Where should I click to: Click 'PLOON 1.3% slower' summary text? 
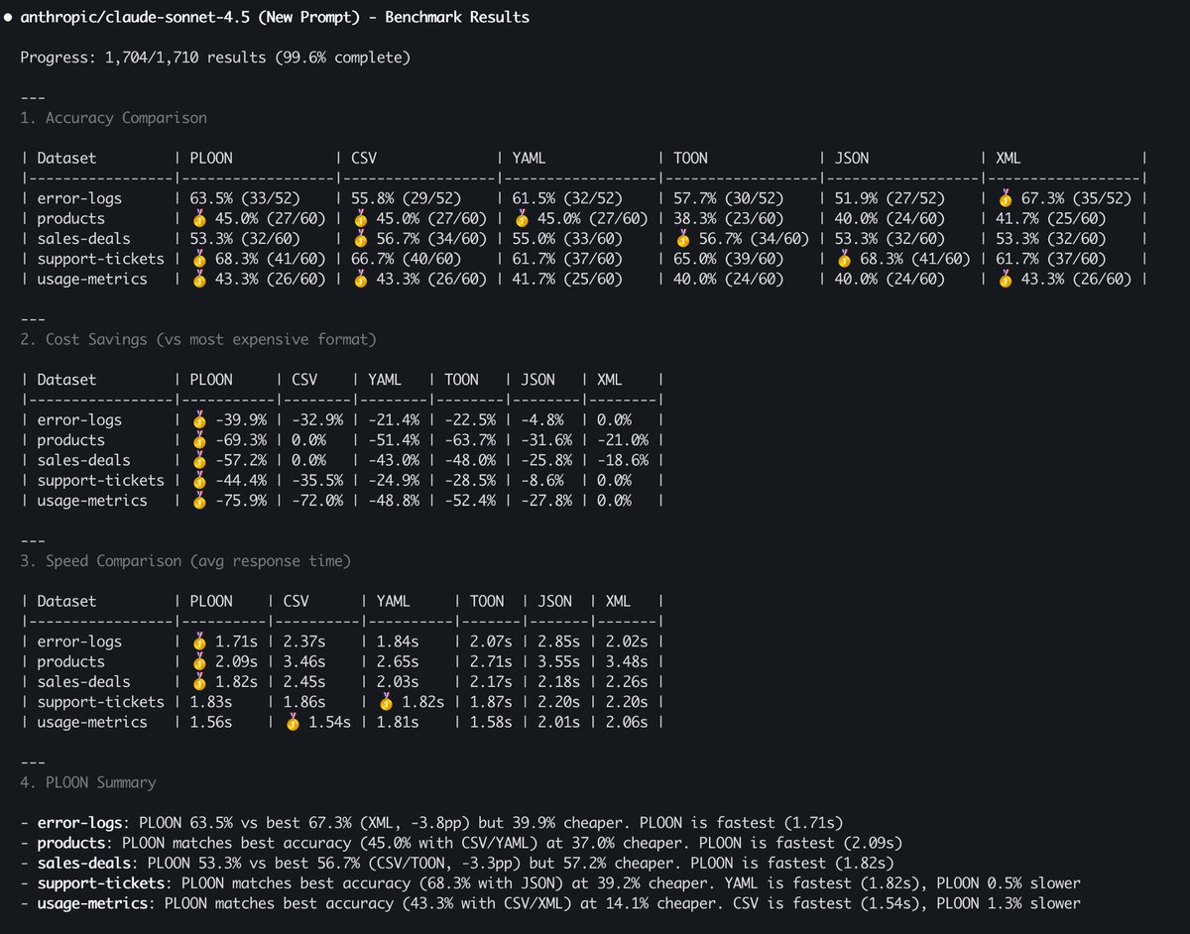point(1009,903)
